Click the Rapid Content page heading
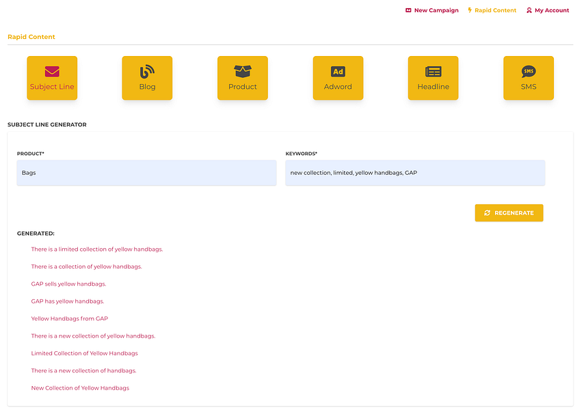This screenshot has height=410, width=586. (31, 37)
